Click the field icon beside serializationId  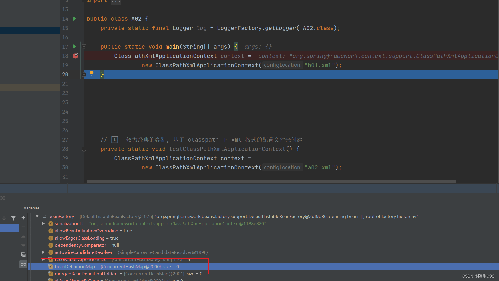51,223
